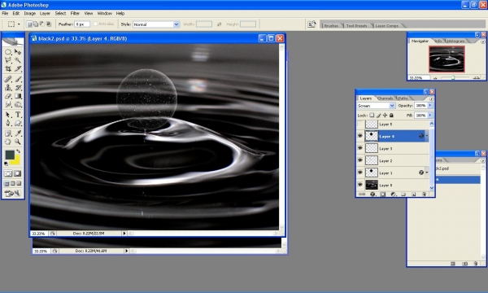The height and width of the screenshot is (293, 488).
Task: Open the File menu
Action: (x=5, y=13)
